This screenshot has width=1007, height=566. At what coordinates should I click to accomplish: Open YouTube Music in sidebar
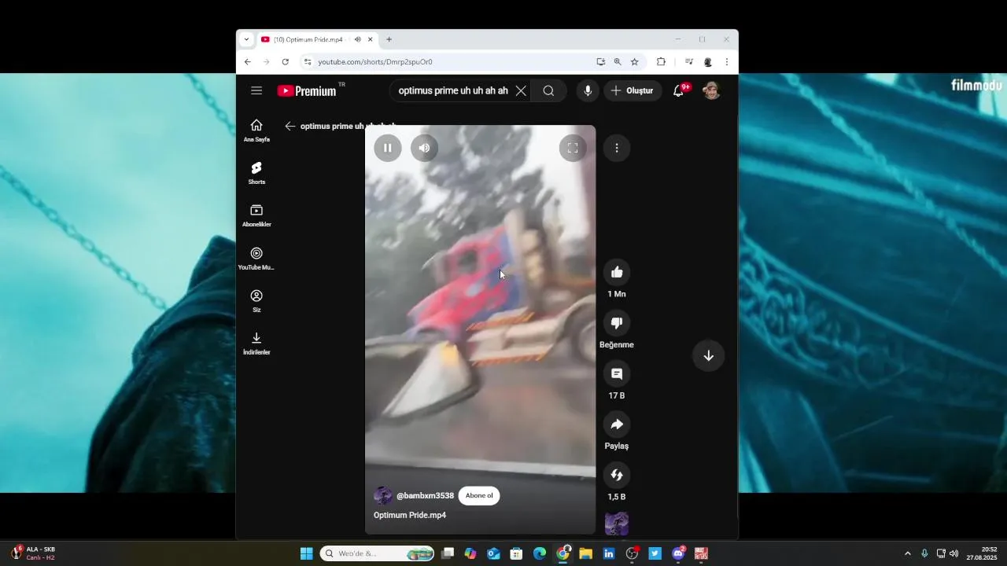tap(256, 259)
